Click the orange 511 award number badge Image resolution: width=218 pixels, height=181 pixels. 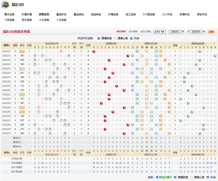tap(22, 94)
